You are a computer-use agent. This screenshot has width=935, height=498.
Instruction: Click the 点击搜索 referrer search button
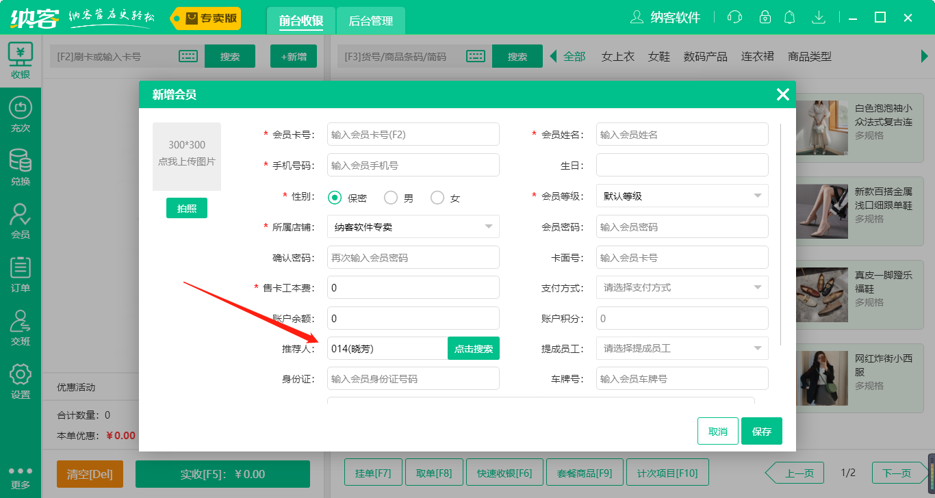pos(473,348)
